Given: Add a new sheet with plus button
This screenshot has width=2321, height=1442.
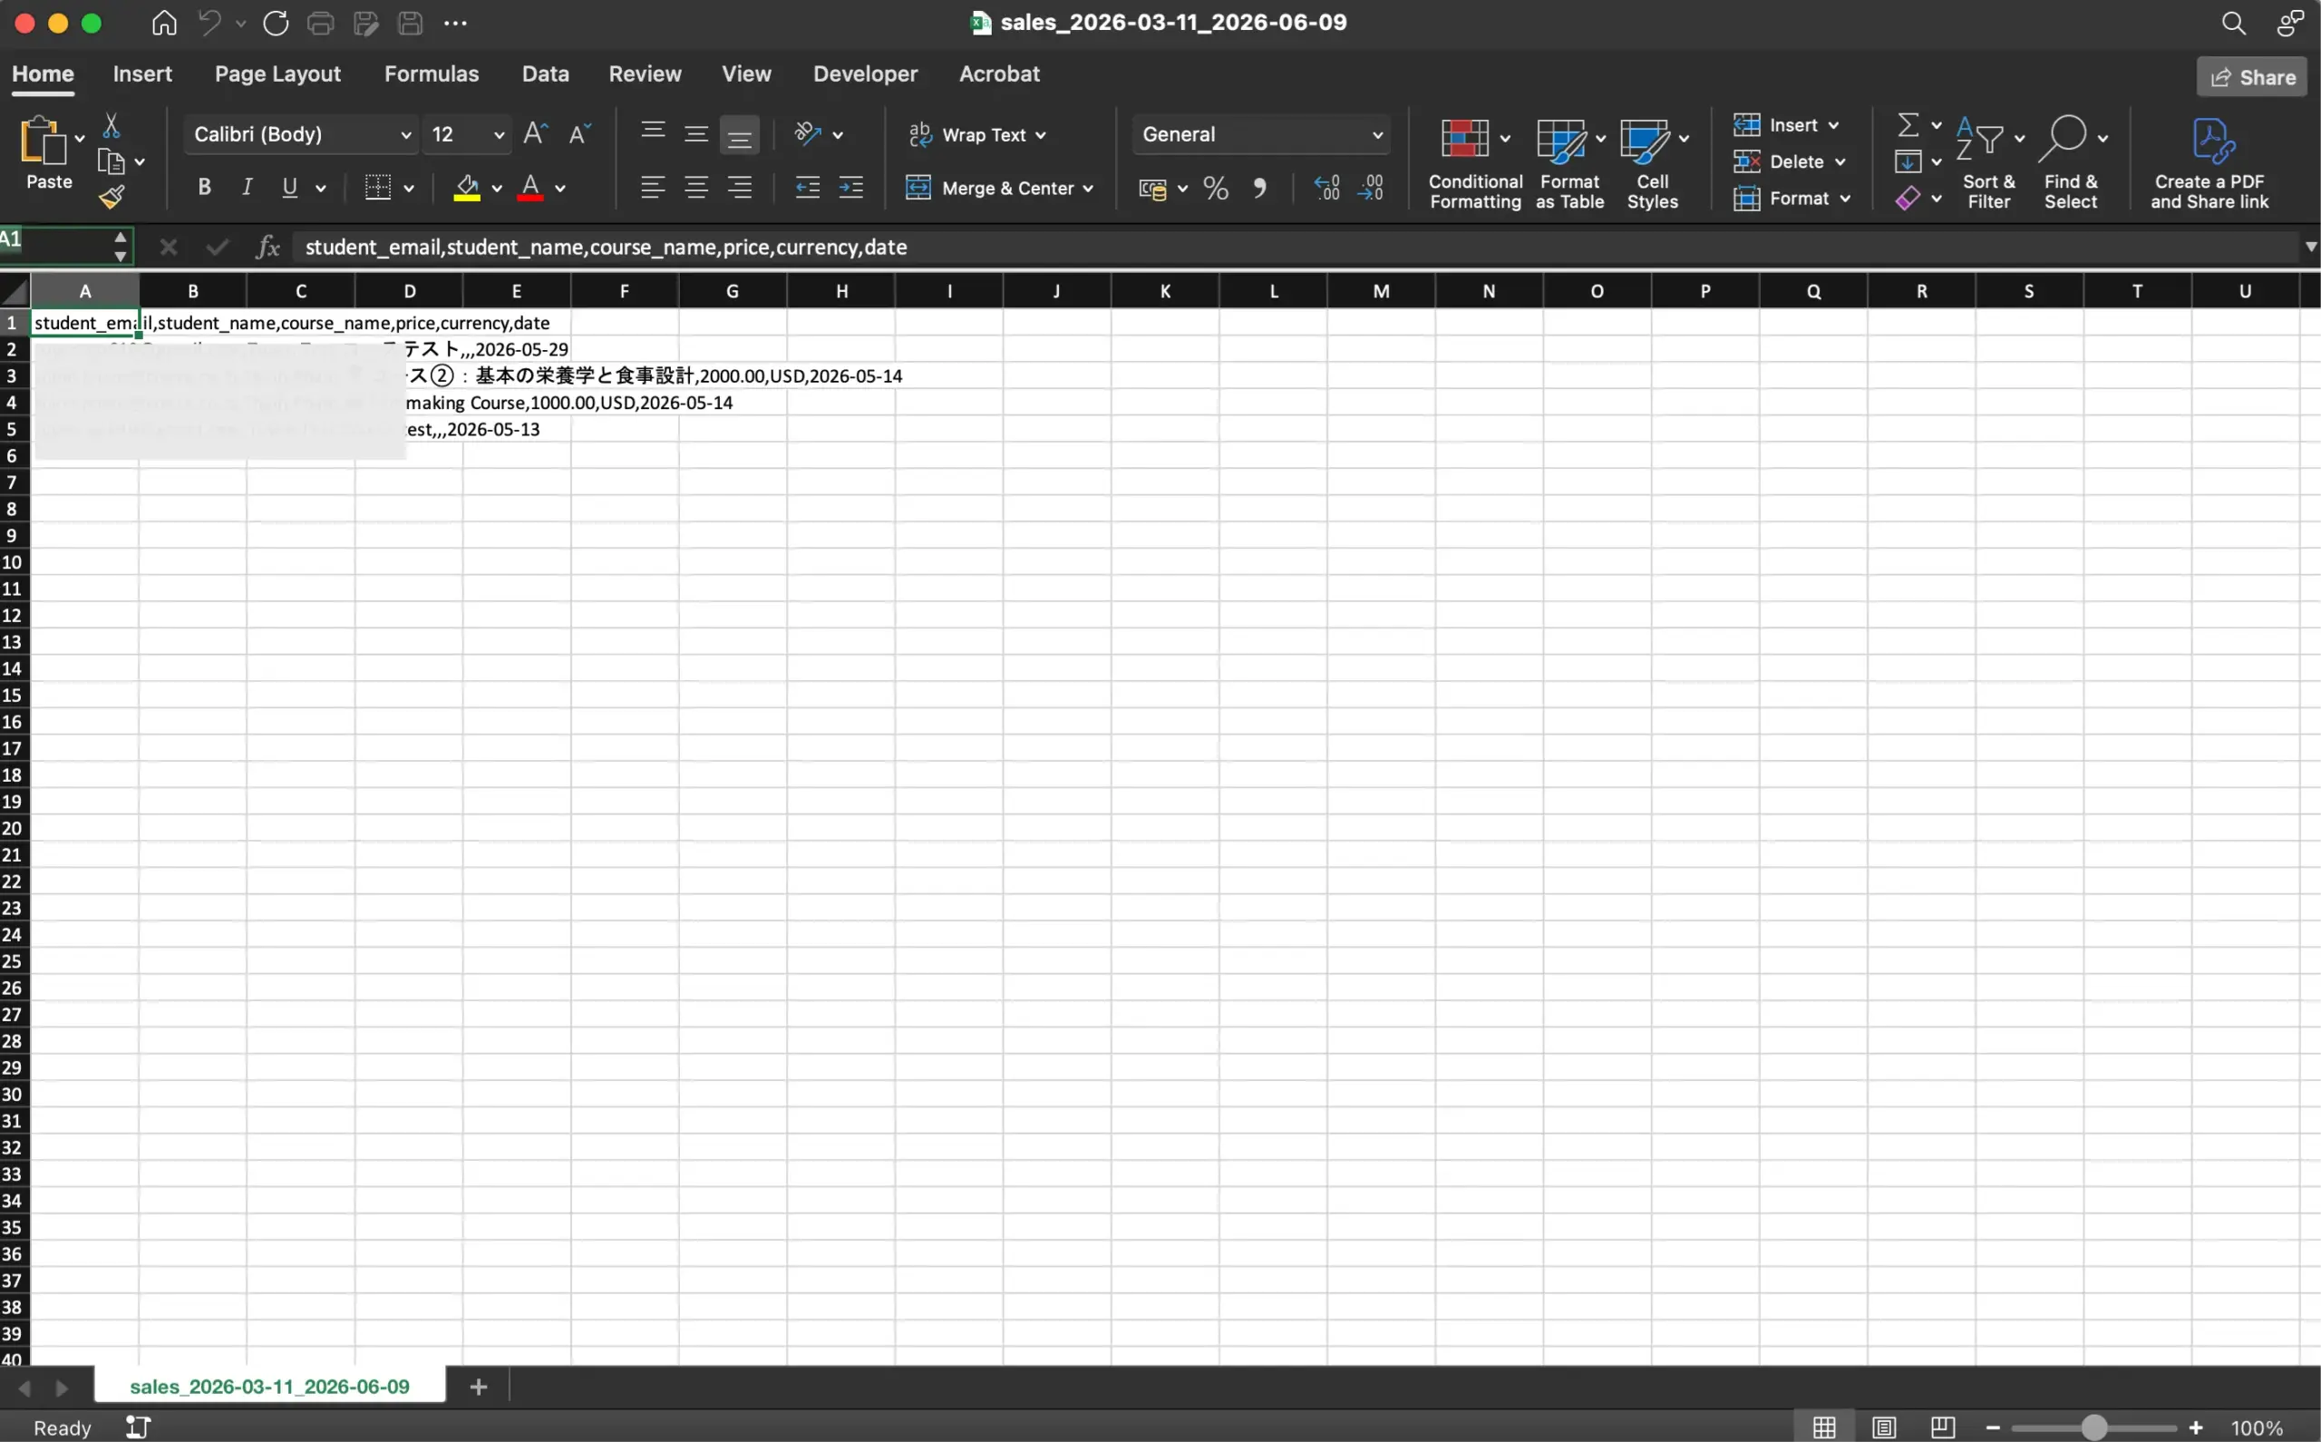Looking at the screenshot, I should pyautogui.click(x=479, y=1386).
